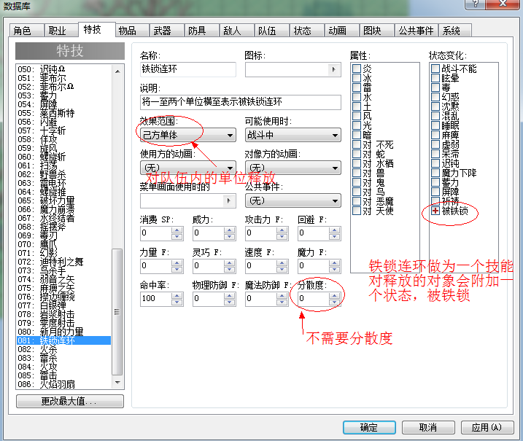Viewport: 523px width, 441px height.
Task: Switch to the 状态 tab
Action: pos(307,31)
